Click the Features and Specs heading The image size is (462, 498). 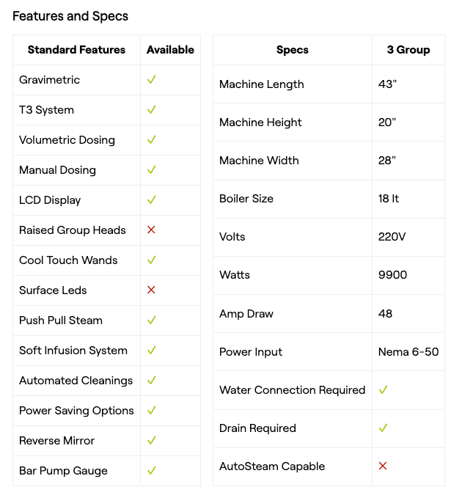[70, 15]
